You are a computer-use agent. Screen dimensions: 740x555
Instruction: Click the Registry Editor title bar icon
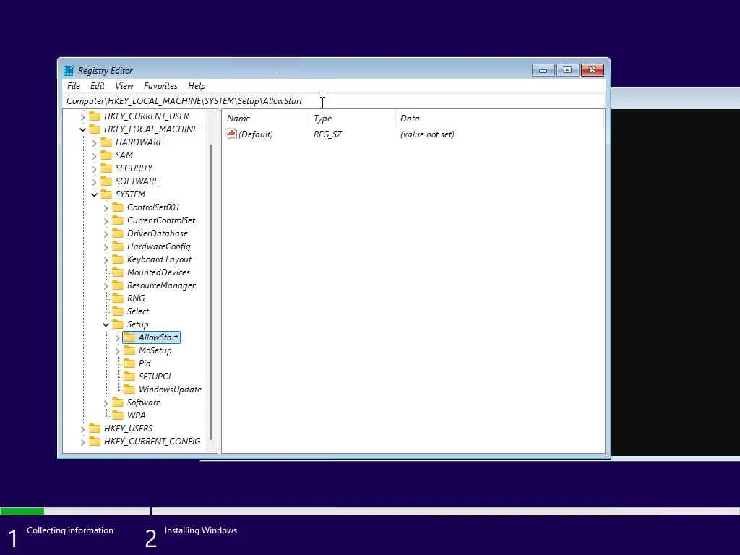point(69,71)
